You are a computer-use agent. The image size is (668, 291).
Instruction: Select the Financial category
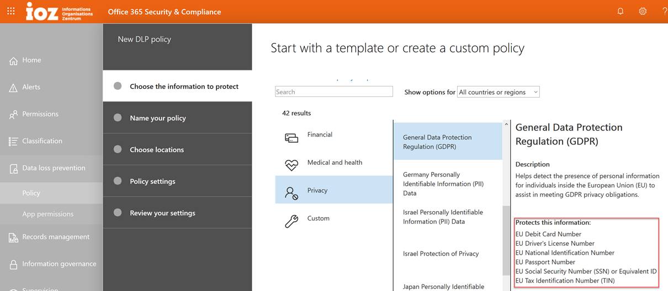(334, 134)
